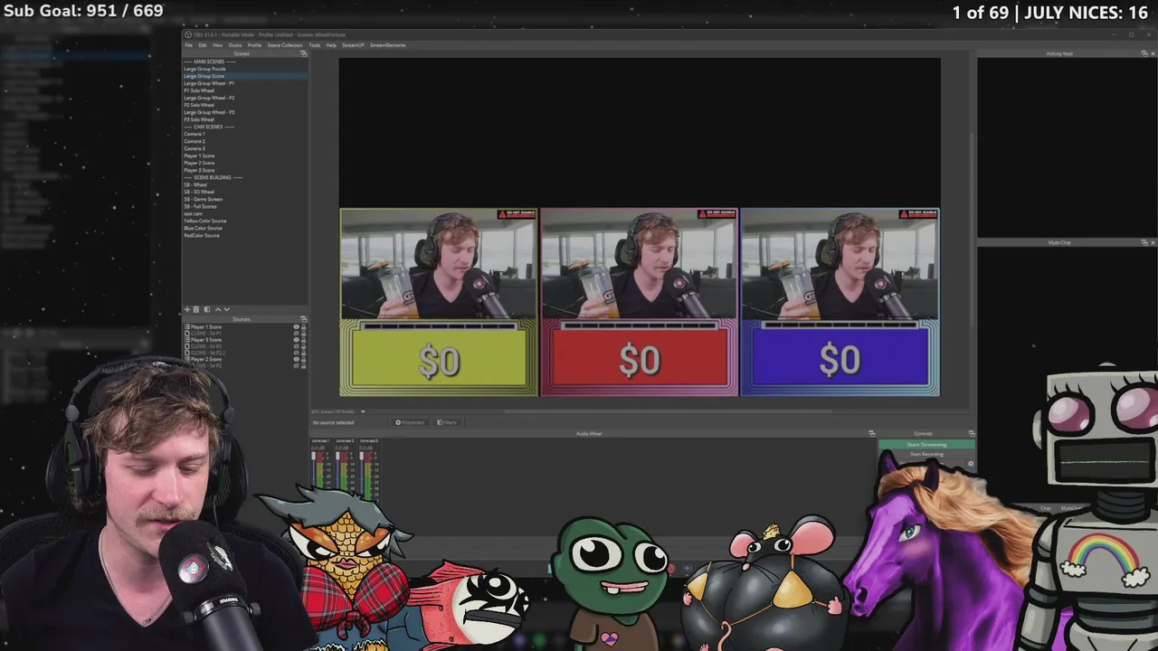Viewport: 1158px width, 651px height.
Task: Select the Large Group Score scene
Action: pyautogui.click(x=244, y=76)
